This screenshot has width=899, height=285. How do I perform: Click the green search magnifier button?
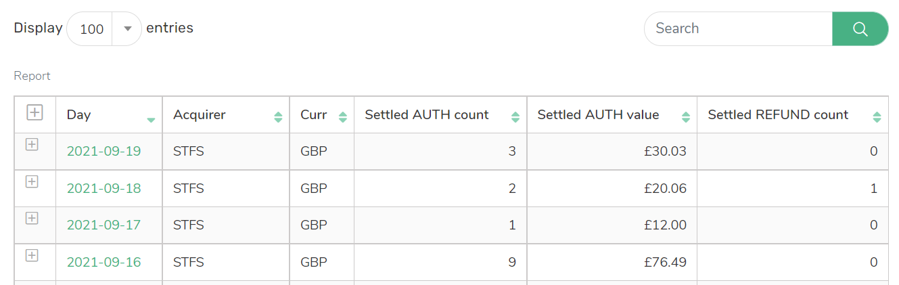pyautogui.click(x=860, y=28)
